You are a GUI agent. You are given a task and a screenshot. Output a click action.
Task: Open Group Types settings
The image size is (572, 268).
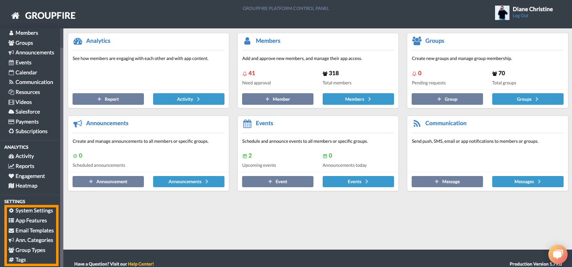[x=27, y=250]
